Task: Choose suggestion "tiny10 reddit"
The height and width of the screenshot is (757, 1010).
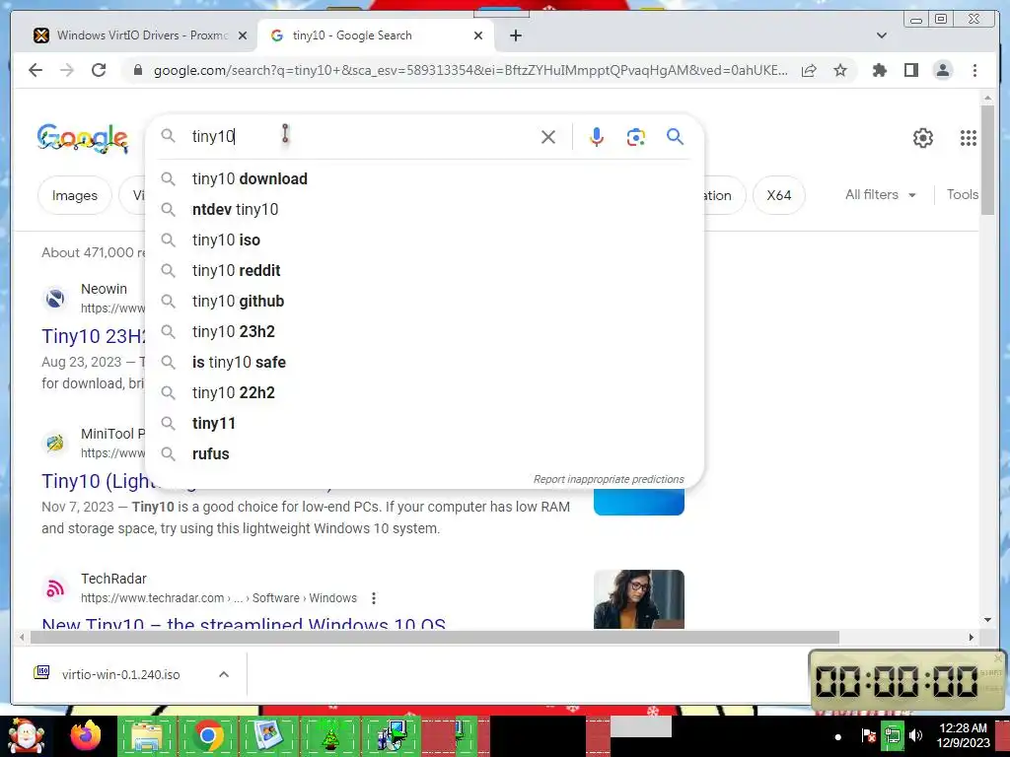Action: (x=424, y=270)
